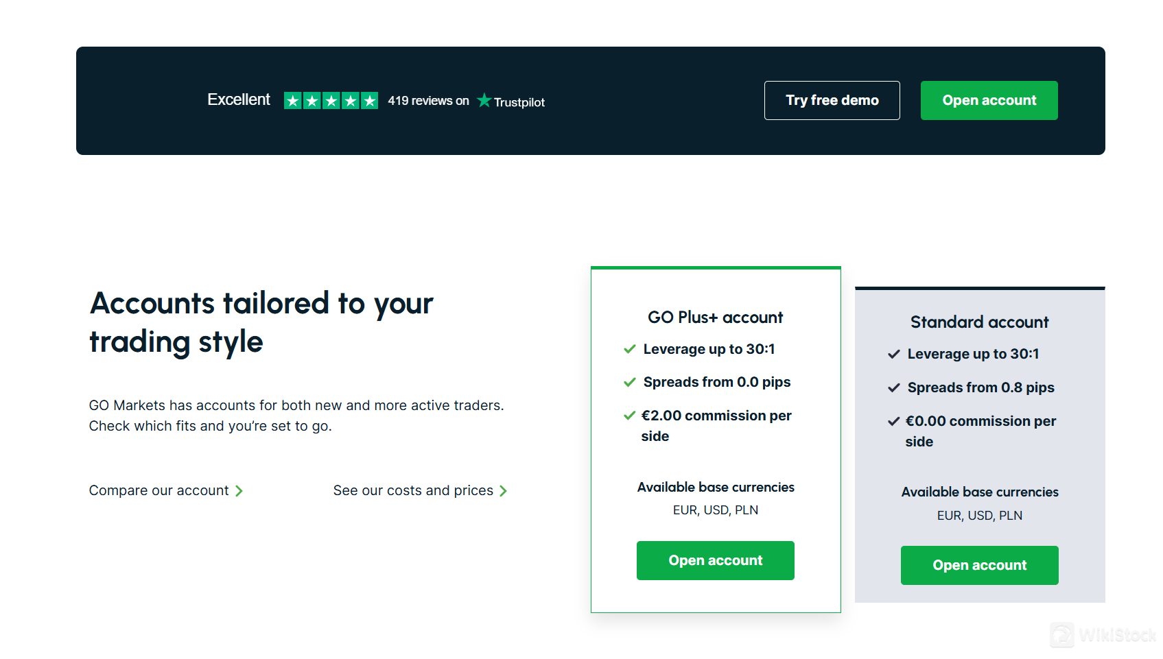Click checkmark beside Spreads from 0.8 pips
Viewport: 1163px width, 659px height.
click(893, 387)
